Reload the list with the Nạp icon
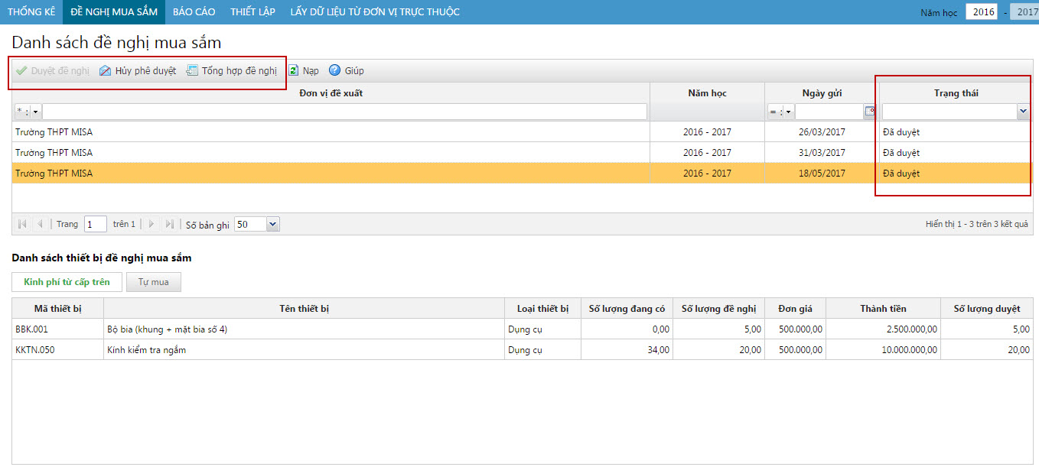This screenshot has height=467, width=1039. pos(293,71)
